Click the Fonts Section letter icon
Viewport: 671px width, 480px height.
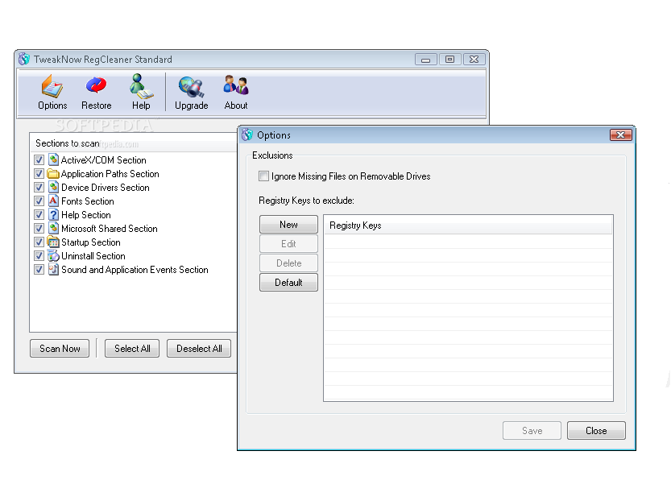tap(53, 201)
